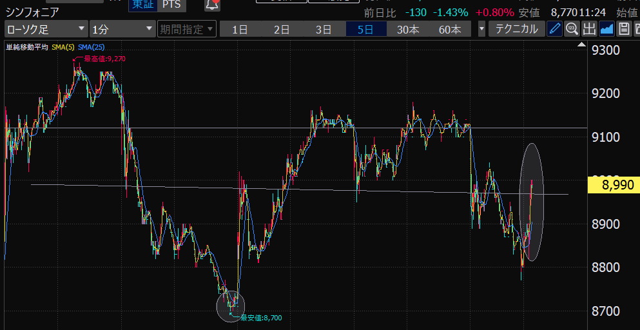
Task: Select the 5日 period toggle
Action: point(366,29)
